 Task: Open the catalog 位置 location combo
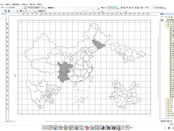(170, 20)
